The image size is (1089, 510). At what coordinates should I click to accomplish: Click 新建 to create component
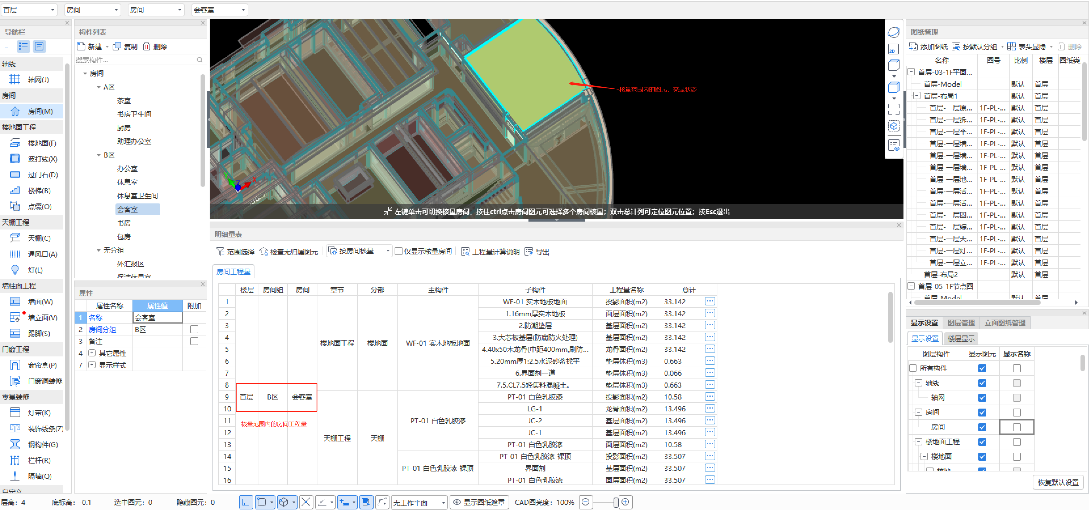pos(90,46)
